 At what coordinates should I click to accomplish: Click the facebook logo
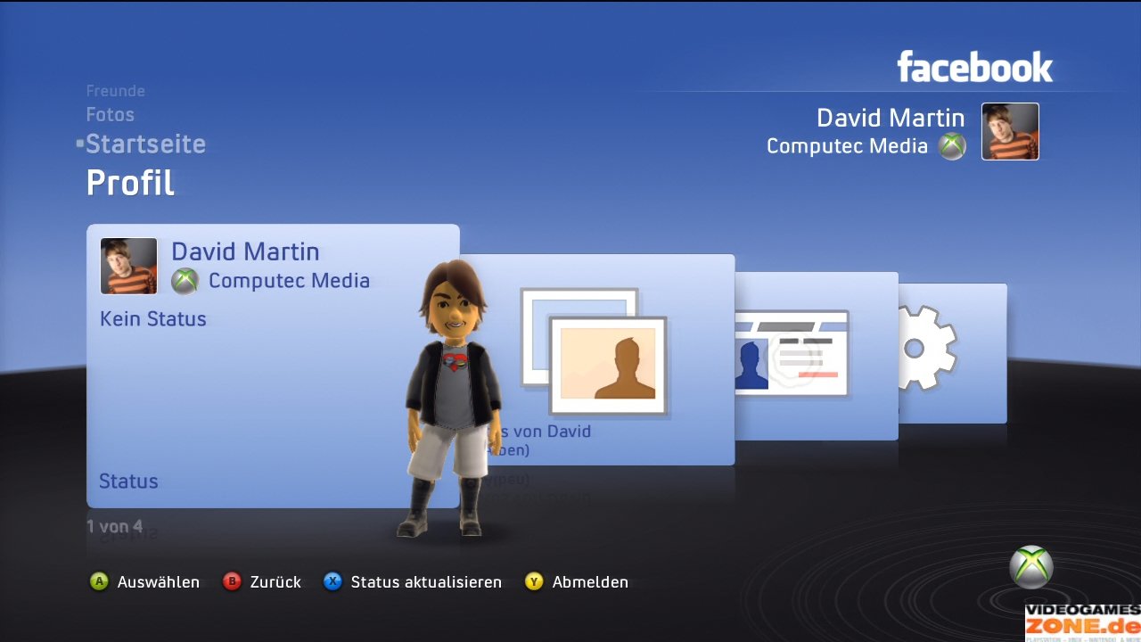[974, 67]
